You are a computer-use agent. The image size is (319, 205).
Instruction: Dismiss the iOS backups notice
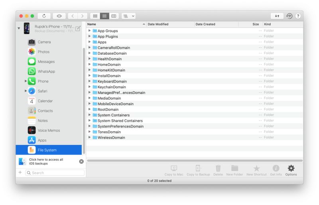click(x=81, y=162)
